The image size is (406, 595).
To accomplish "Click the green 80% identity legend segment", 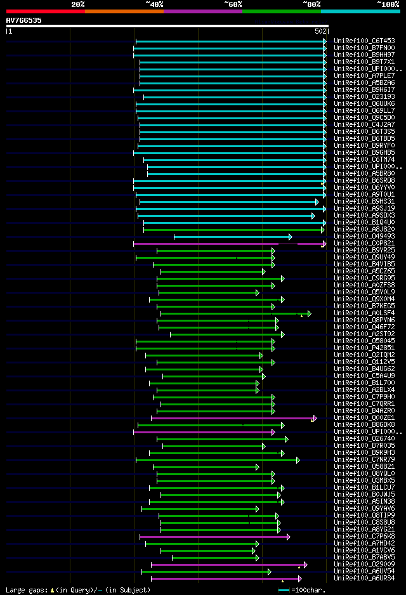I will click(x=282, y=11).
